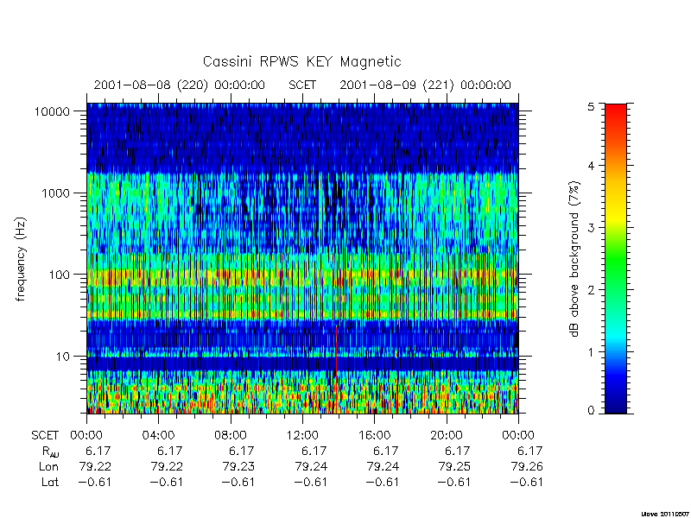The width and height of the screenshot is (691, 518).
Task: Click the Lon value 79.25
Action: point(454,466)
